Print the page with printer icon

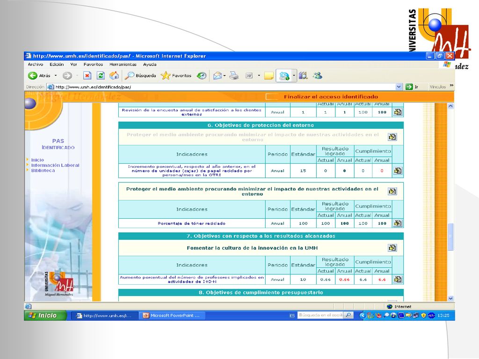(x=234, y=75)
